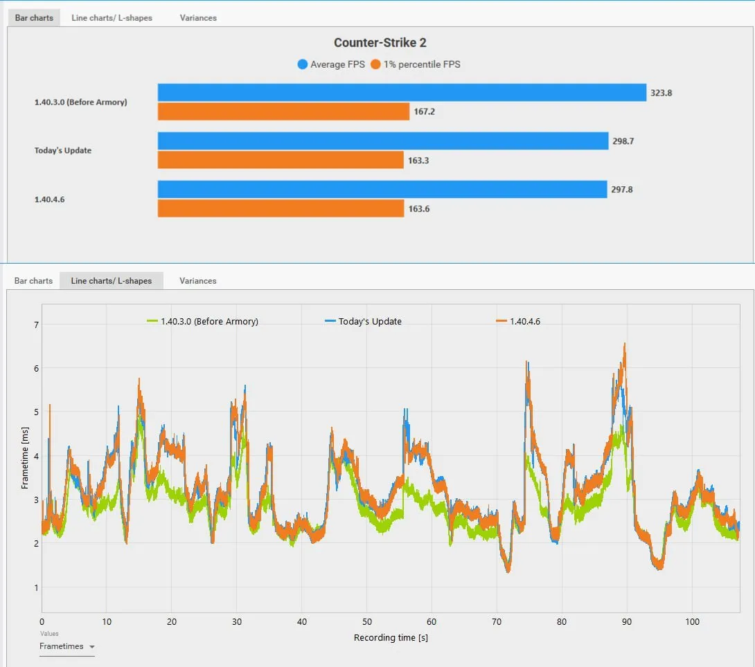
Task: Select the lower panel's Line charts/ L-shapes tab
Action: click(112, 281)
